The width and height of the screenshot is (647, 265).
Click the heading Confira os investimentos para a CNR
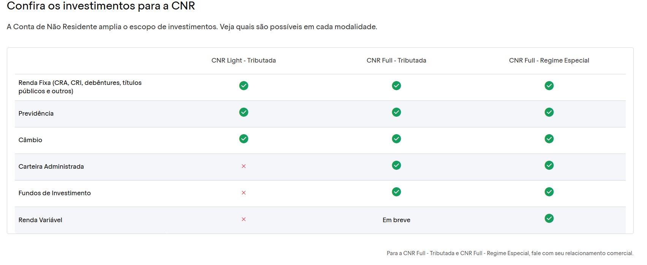click(101, 6)
